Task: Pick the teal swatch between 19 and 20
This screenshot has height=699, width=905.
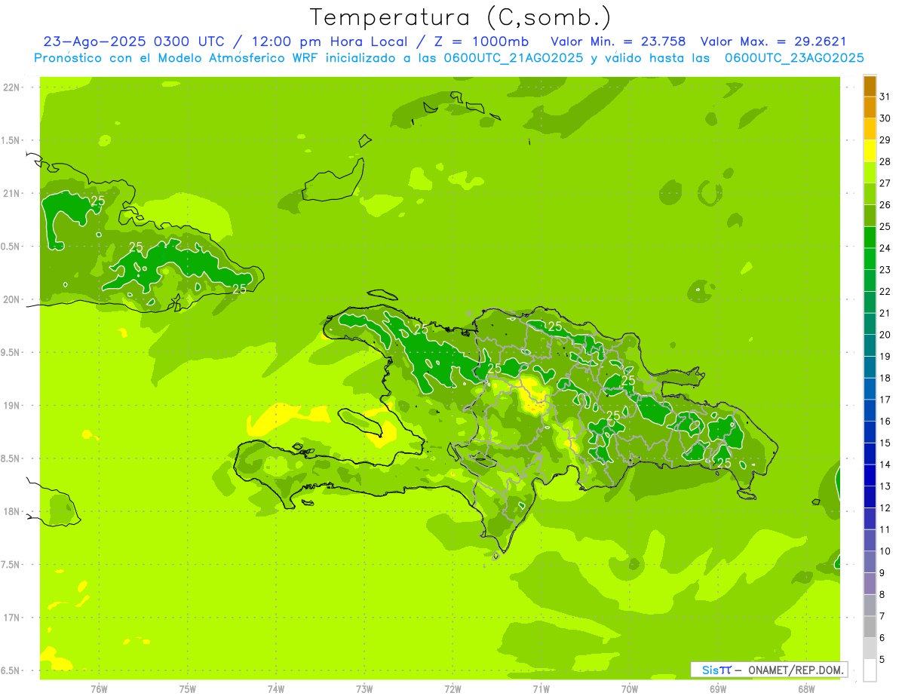Action: coord(870,345)
